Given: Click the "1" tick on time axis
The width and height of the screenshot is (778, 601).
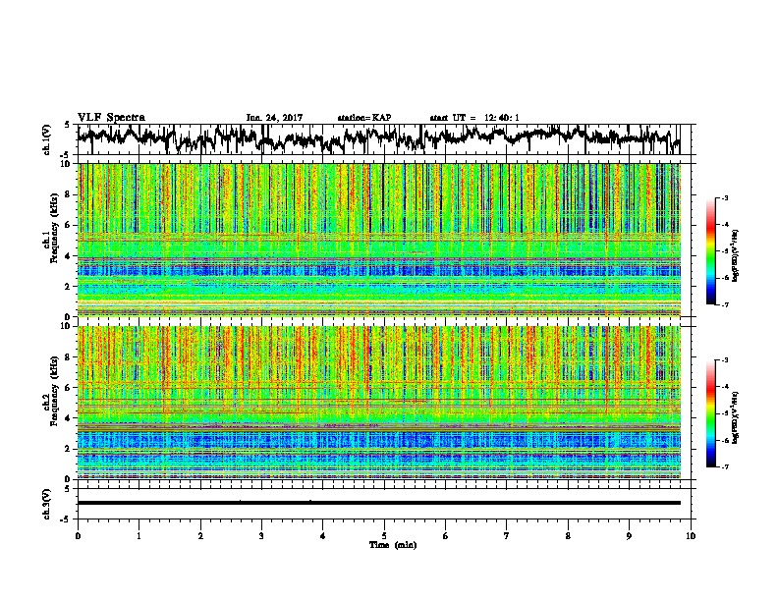Looking at the screenshot, I should coord(139,535).
